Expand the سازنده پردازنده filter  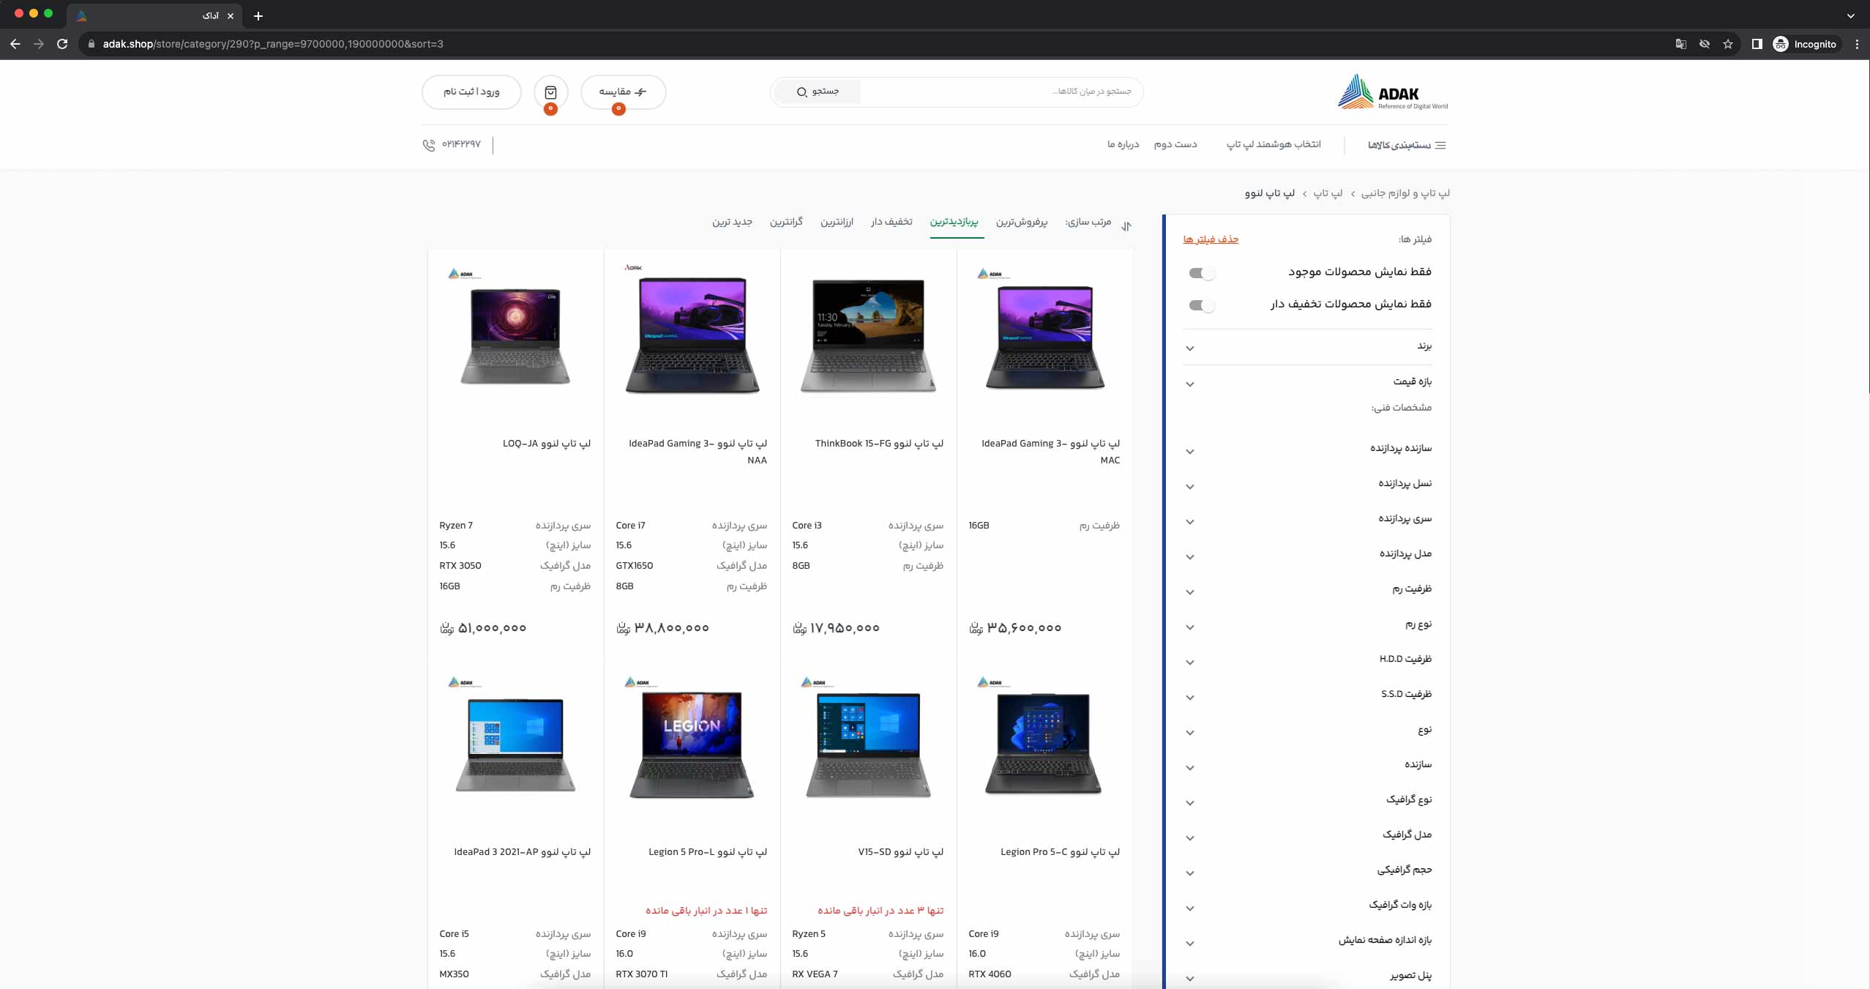point(1308,449)
